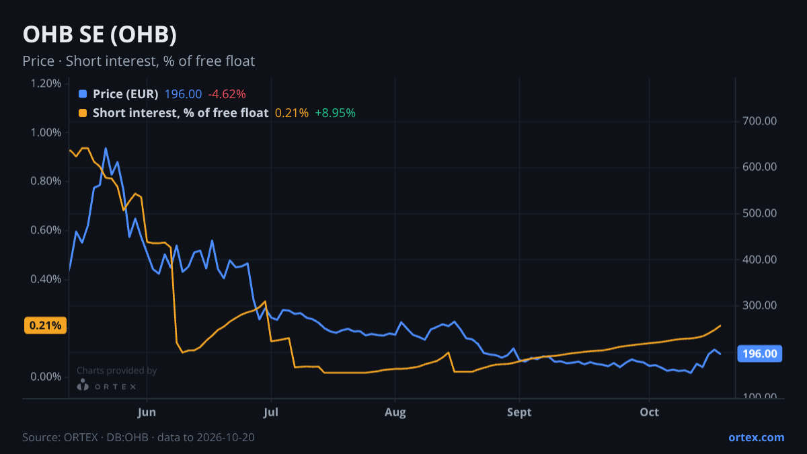Click the orange 0.21% left axis marker

coord(45,326)
